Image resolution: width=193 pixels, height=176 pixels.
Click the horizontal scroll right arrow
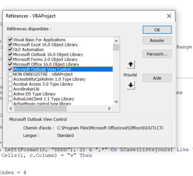coord(109,108)
